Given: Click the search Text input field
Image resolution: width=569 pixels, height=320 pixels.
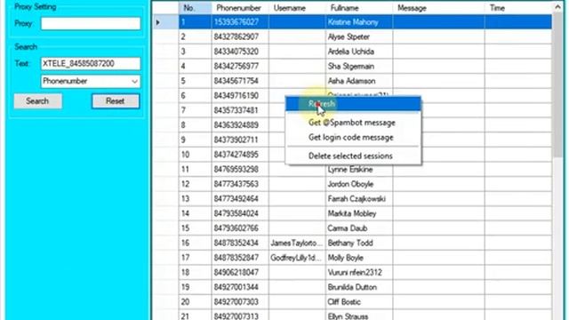Looking at the screenshot, I should pos(91,64).
